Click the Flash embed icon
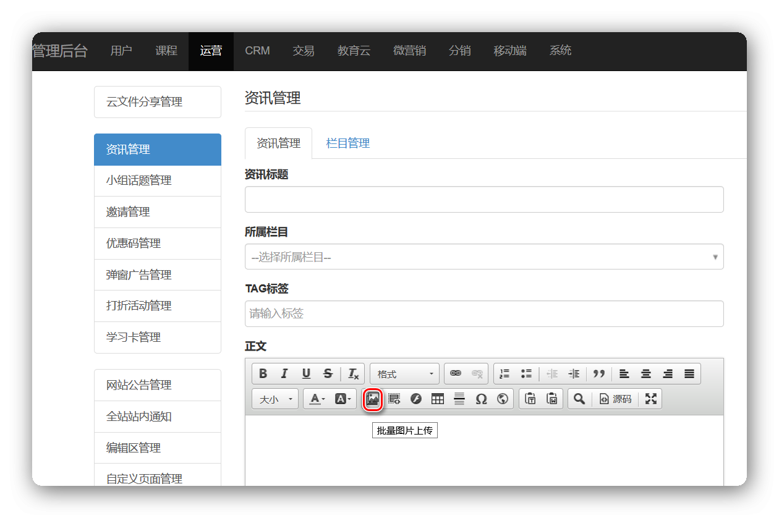 [416, 399]
